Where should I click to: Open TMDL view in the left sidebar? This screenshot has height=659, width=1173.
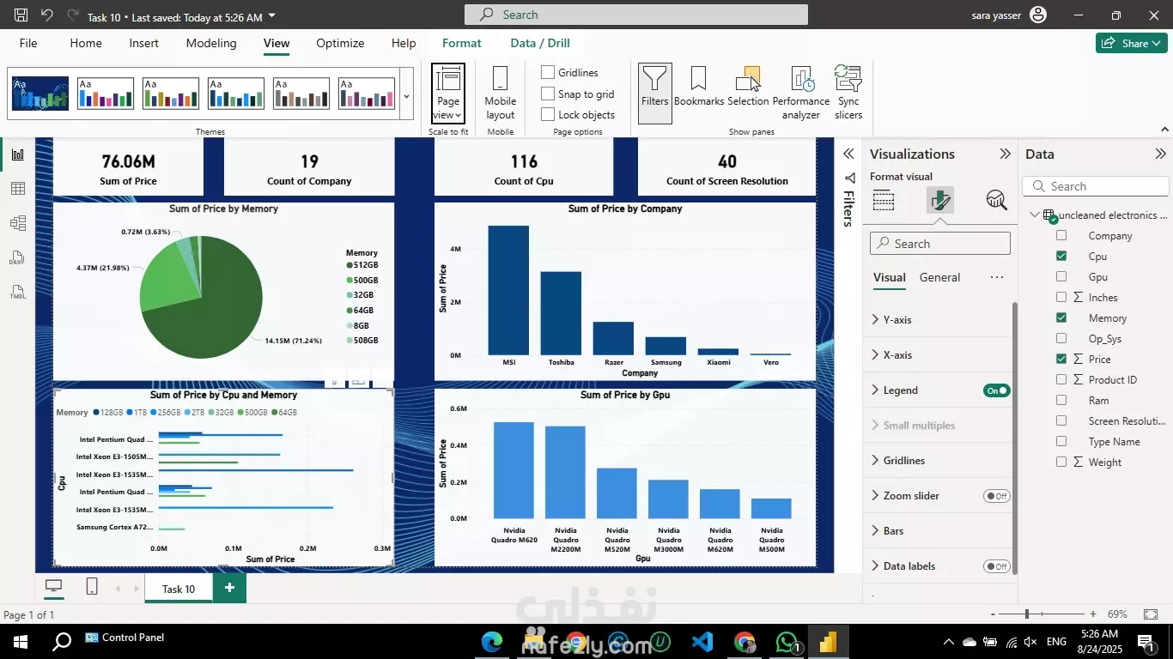coord(17,292)
